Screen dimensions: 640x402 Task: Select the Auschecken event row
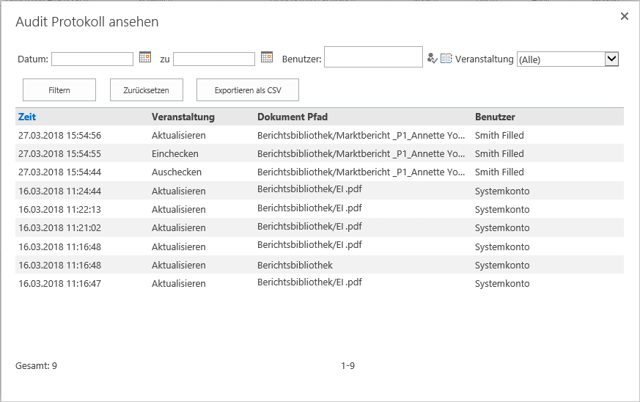coord(177,172)
